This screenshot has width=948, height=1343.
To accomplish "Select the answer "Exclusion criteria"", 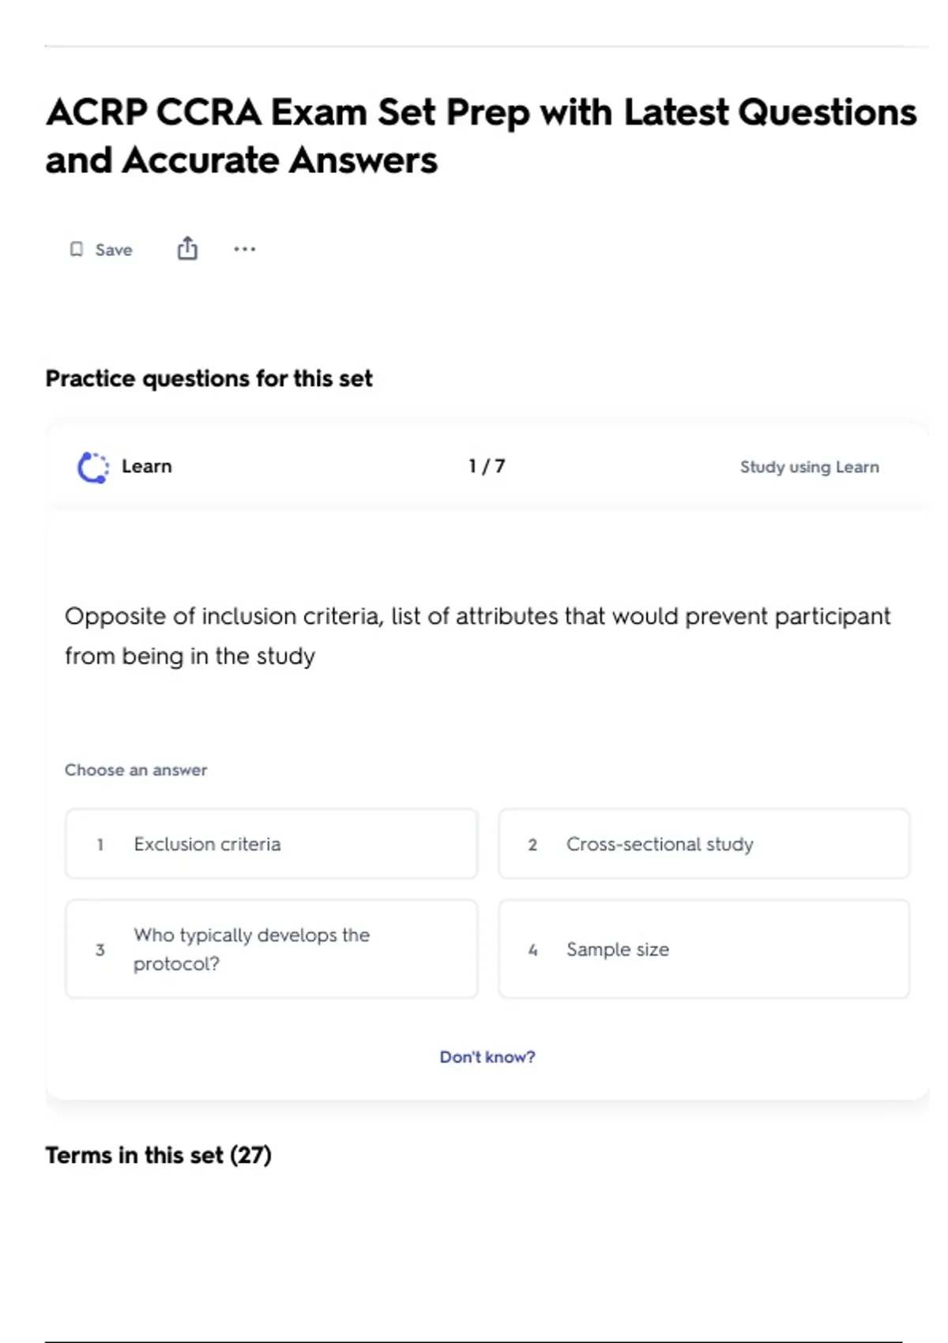I will click(x=207, y=845).
